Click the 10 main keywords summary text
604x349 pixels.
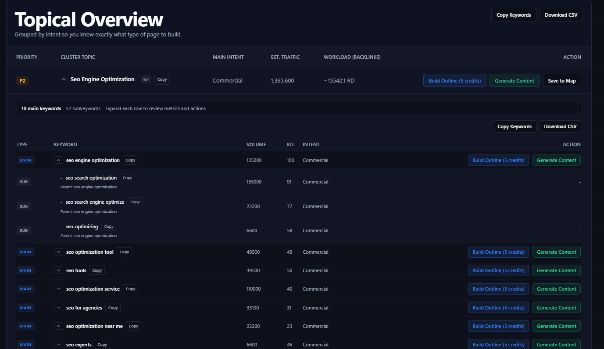(x=41, y=108)
